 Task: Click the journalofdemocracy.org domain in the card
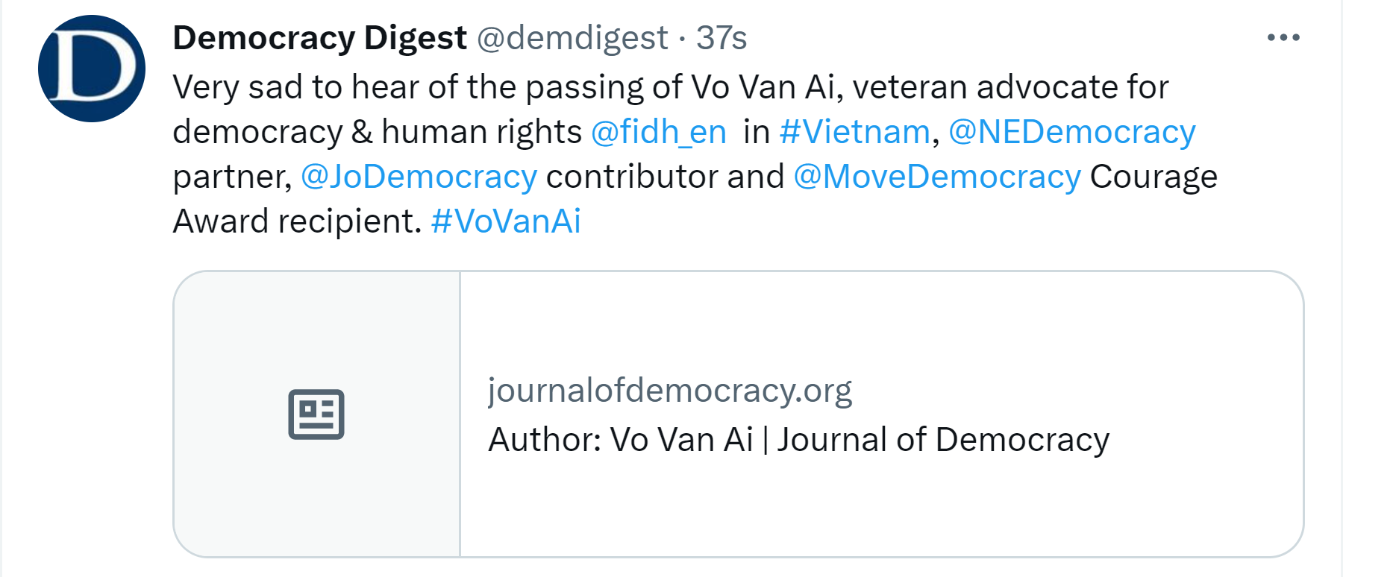(x=669, y=390)
